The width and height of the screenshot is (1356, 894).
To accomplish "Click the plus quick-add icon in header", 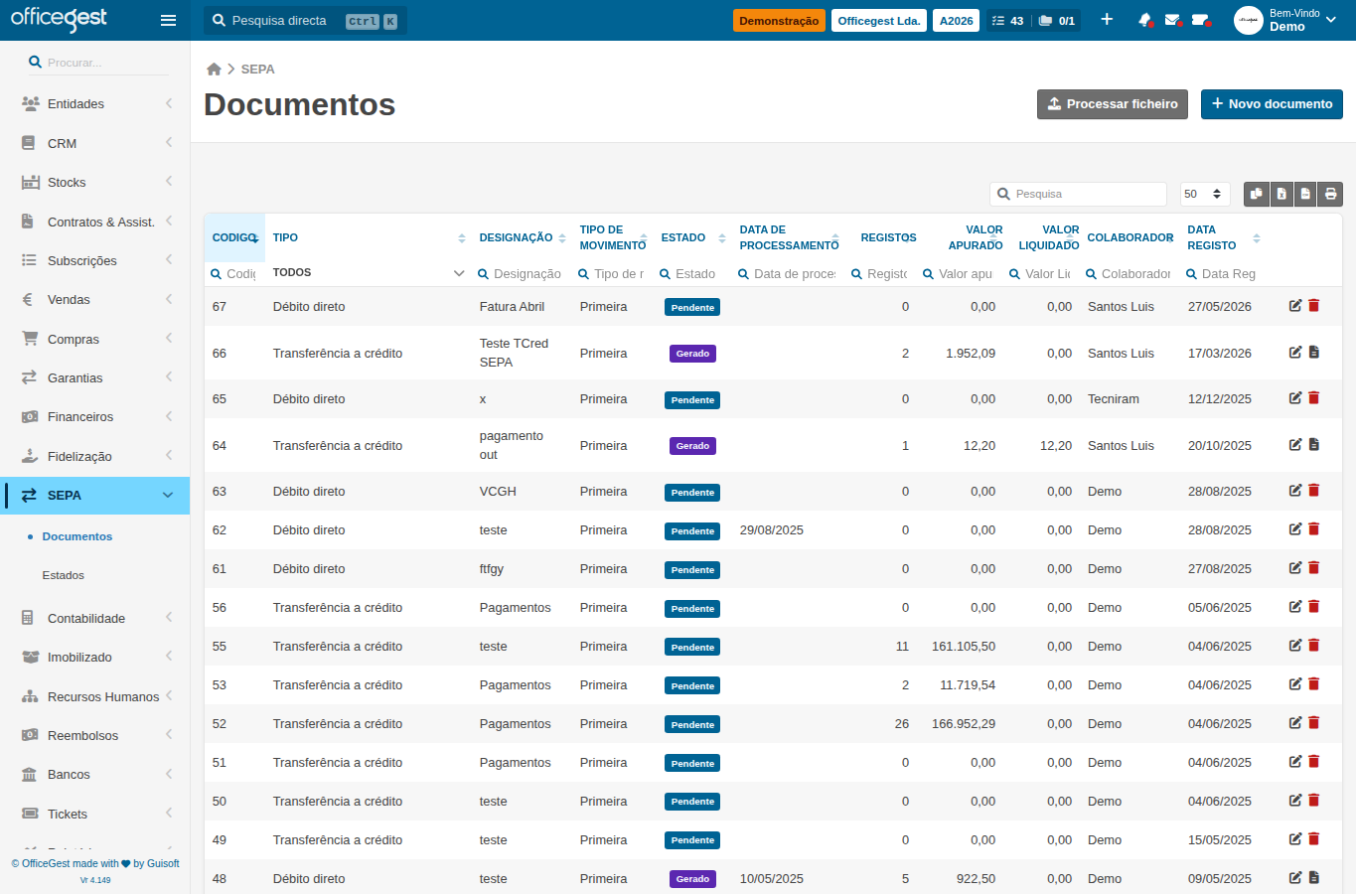I will click(1107, 20).
